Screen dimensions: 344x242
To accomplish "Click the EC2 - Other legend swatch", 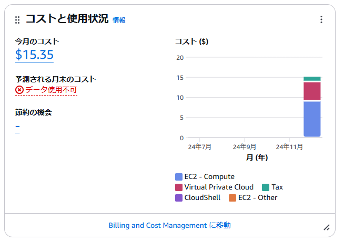I will (232, 198).
